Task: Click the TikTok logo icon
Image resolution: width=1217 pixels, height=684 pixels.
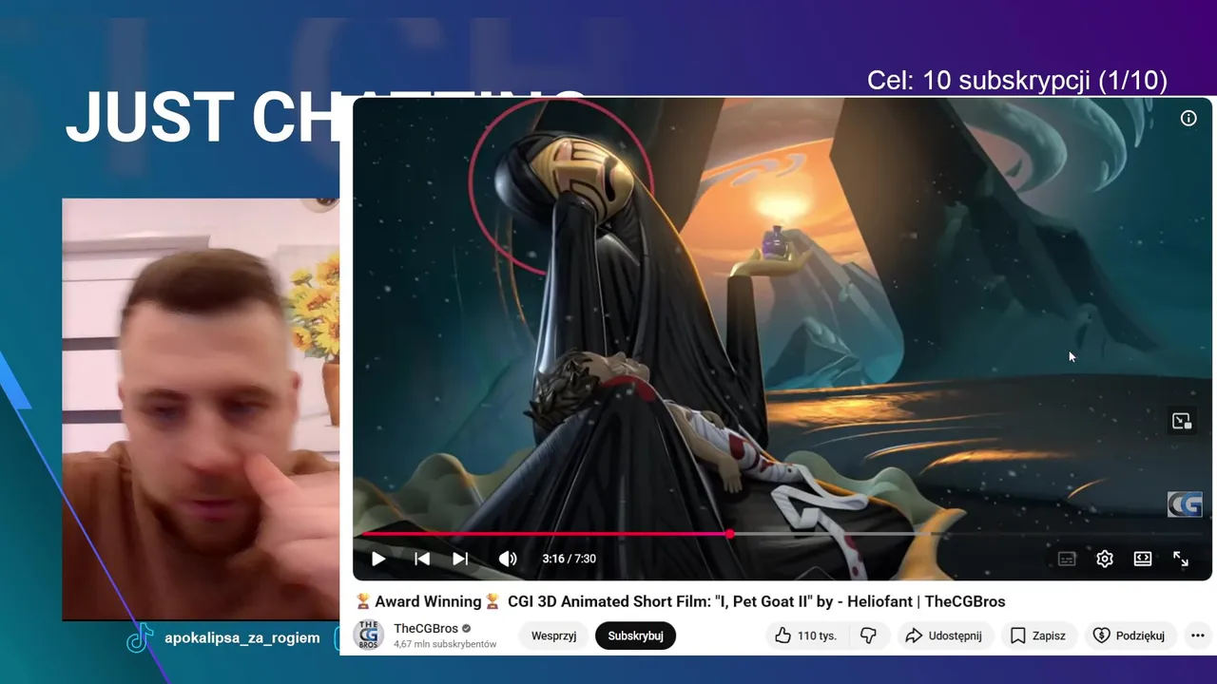Action: [141, 637]
